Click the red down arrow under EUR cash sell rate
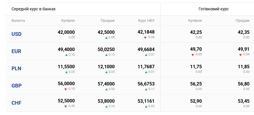The width and height of the screenshot is (254, 115). click(240, 55)
